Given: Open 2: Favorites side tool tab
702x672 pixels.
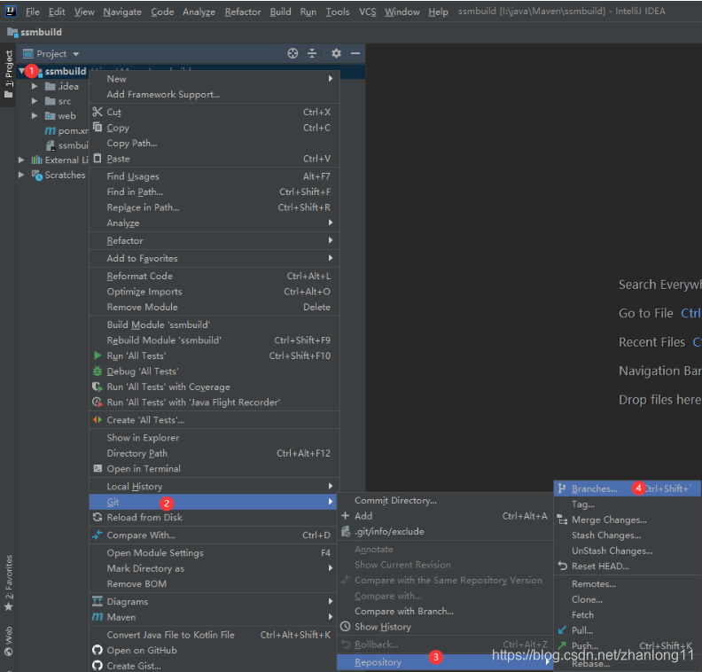Looking at the screenshot, I should click(x=9, y=583).
